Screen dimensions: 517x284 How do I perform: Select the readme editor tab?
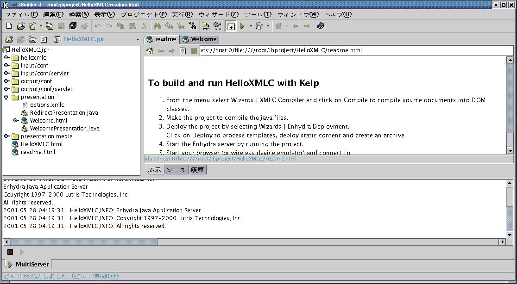(162, 39)
